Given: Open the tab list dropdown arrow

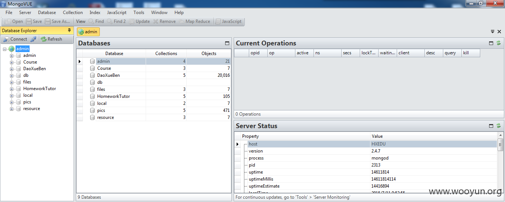Looking at the screenshot, I should pos(493,32).
